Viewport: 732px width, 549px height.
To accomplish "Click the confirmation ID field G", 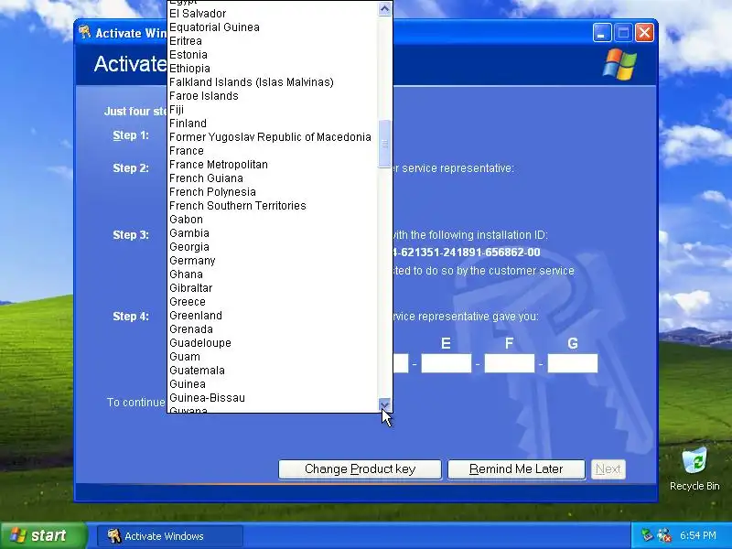I will point(573,363).
